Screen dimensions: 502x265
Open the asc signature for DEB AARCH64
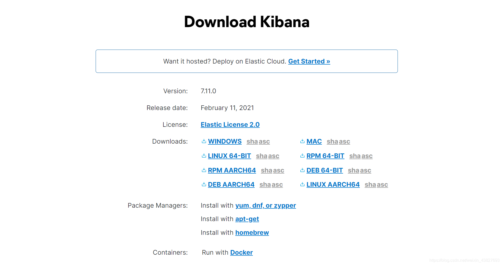point(277,185)
